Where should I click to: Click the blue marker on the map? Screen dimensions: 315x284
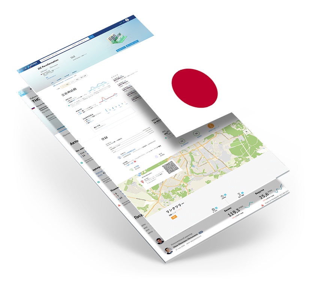coord(193,166)
